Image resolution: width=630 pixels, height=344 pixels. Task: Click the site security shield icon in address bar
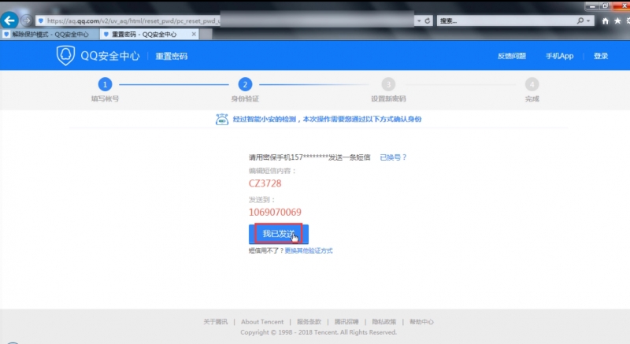click(x=41, y=21)
